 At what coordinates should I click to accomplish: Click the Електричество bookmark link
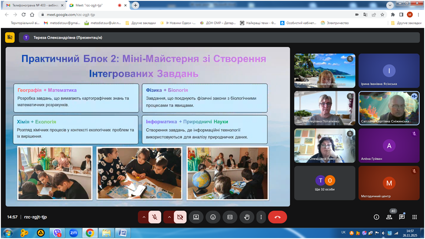pos(334,23)
